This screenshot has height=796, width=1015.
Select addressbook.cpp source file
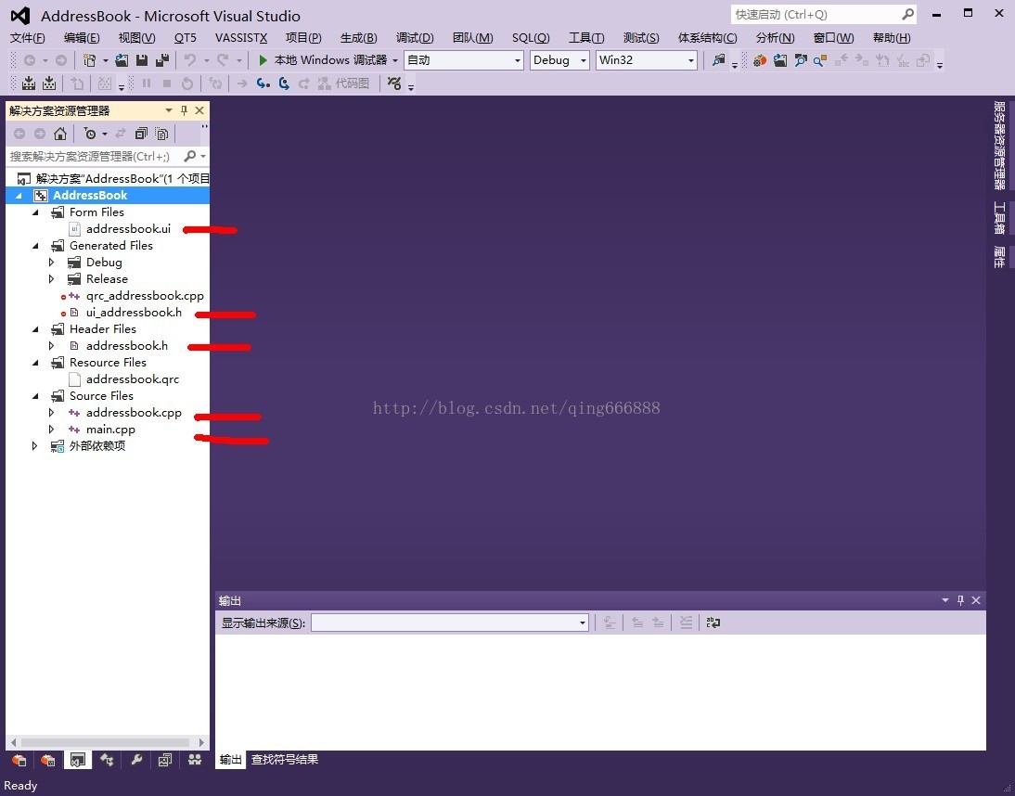click(134, 413)
